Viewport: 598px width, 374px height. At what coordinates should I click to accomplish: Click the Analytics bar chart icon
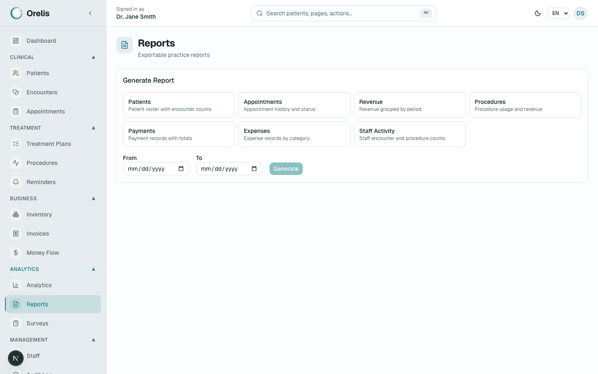click(16, 285)
